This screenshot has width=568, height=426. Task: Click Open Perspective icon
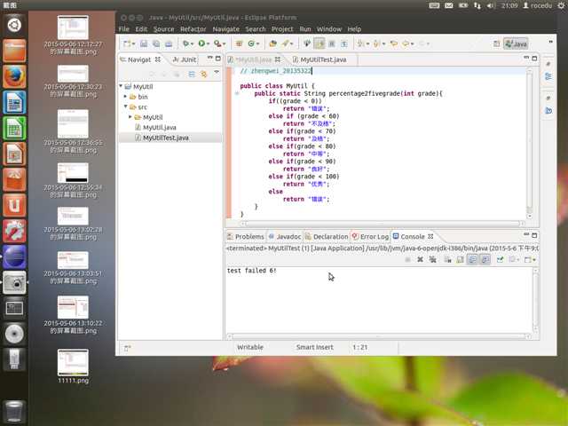497,43
